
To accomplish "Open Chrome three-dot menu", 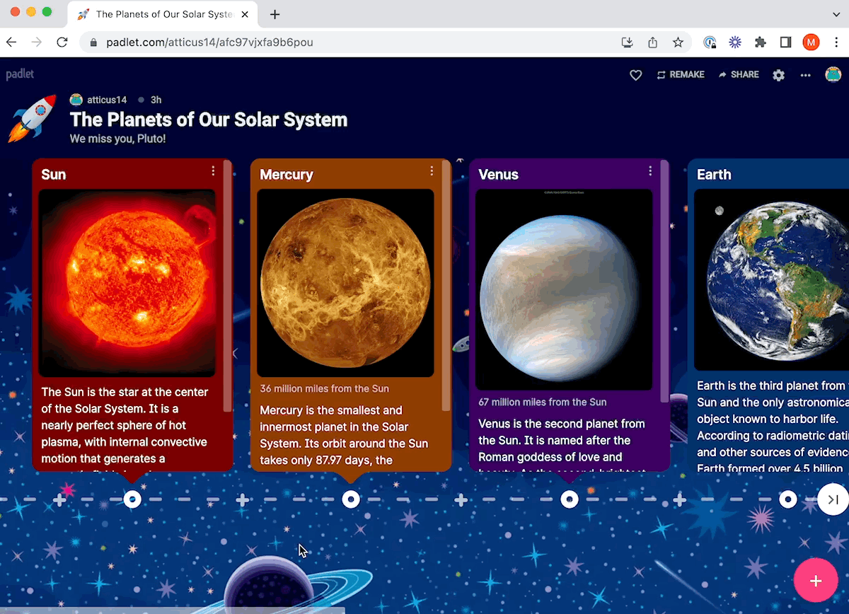I will pos(836,42).
